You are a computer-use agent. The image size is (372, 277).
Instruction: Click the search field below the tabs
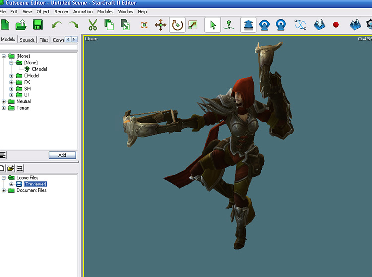[39, 47]
